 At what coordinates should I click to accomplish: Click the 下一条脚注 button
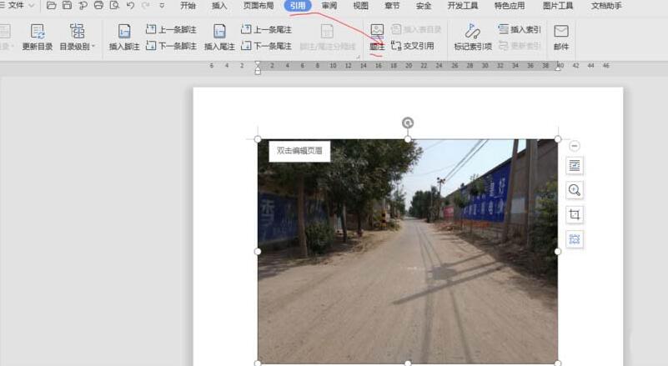tap(171, 46)
